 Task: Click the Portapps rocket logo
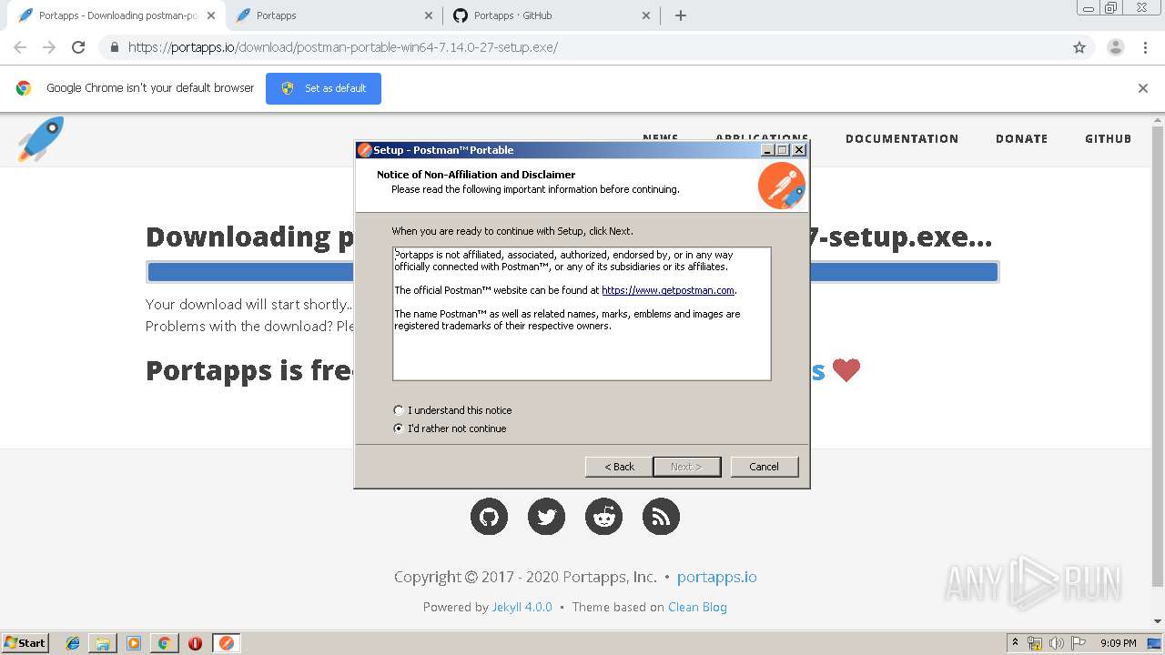41,139
